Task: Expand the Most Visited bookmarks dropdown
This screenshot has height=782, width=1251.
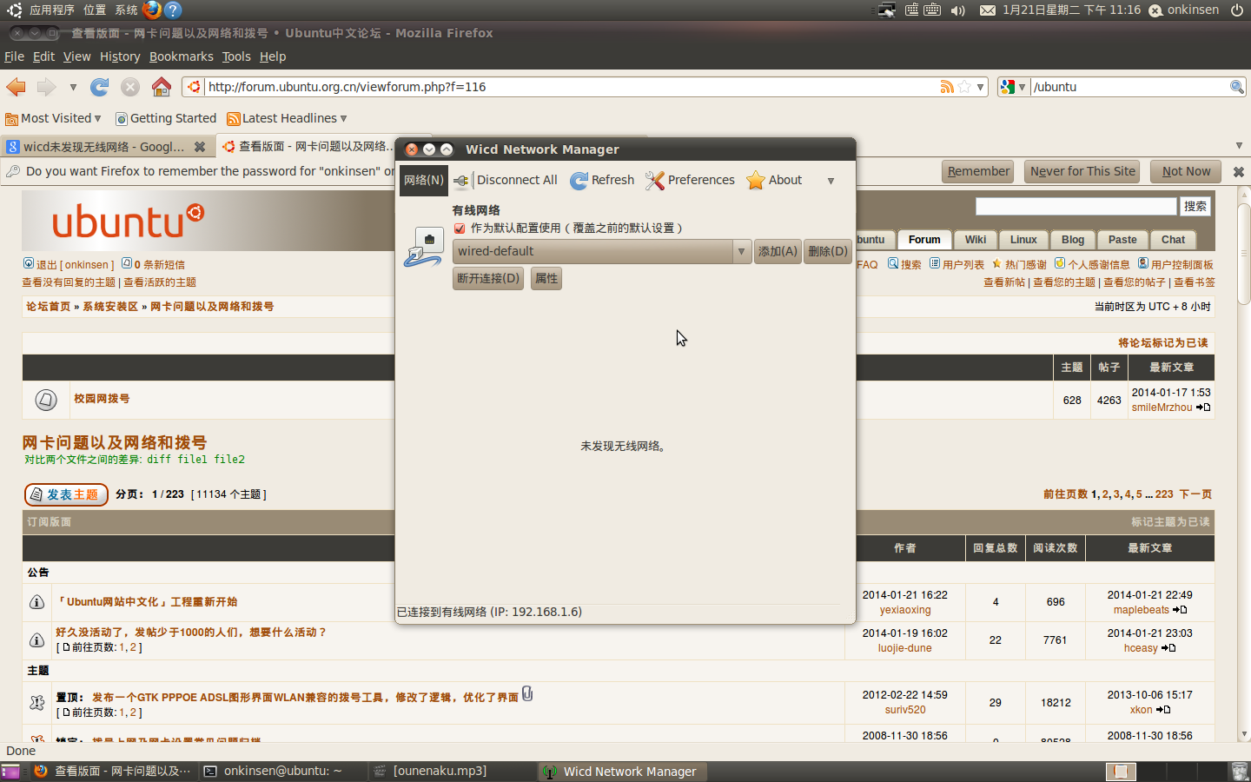Action: pos(97,118)
